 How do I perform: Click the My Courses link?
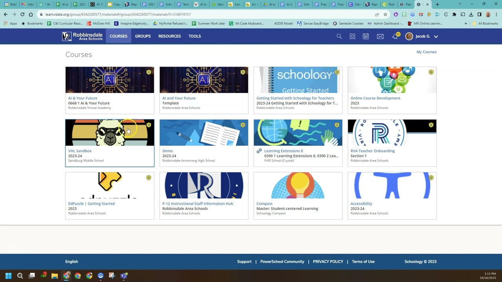point(426,52)
